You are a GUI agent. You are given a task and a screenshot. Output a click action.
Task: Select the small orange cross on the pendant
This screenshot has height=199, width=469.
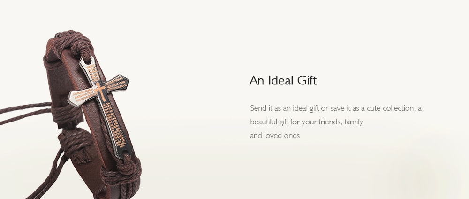pyautogui.click(x=100, y=91)
